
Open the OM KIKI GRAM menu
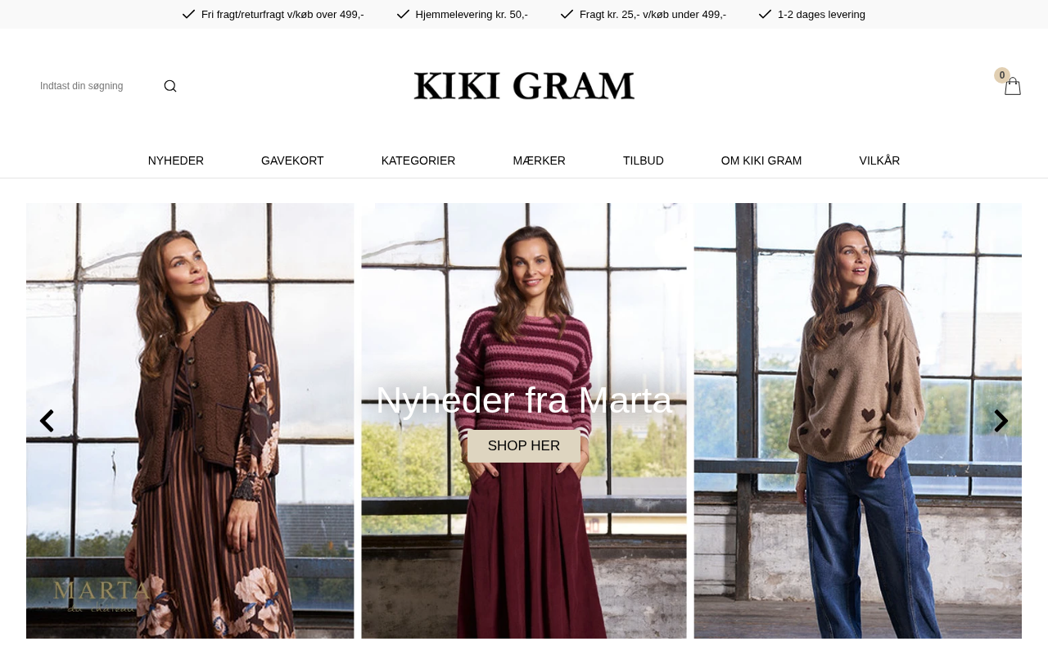pos(761,160)
